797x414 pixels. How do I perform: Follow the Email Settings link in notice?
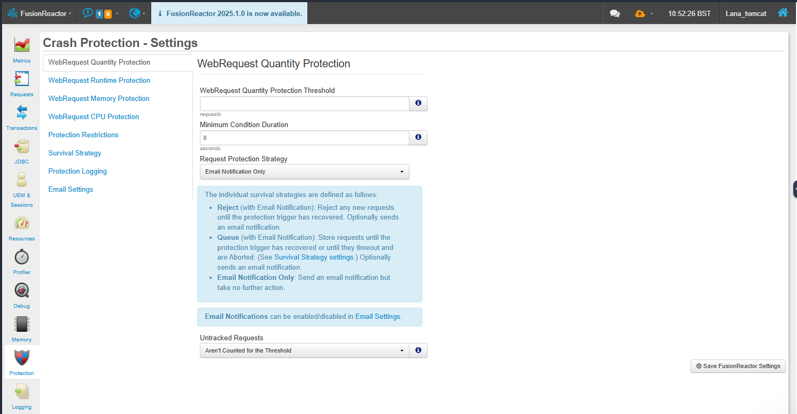point(377,317)
